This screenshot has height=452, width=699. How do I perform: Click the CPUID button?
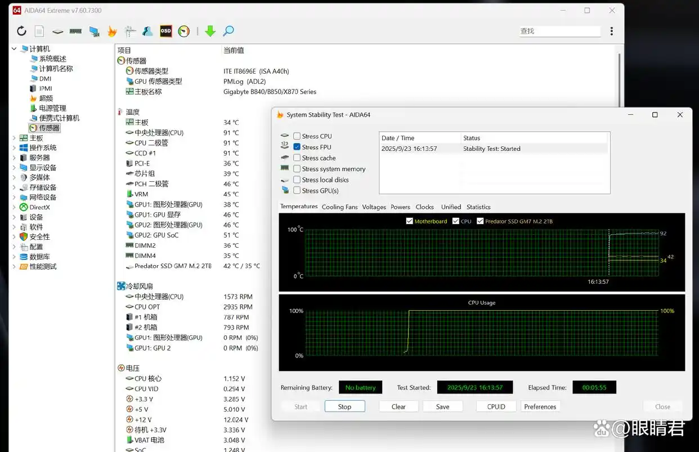click(x=496, y=406)
